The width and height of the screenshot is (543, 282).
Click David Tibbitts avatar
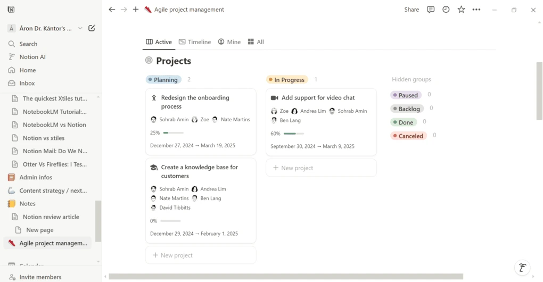pyautogui.click(x=153, y=208)
